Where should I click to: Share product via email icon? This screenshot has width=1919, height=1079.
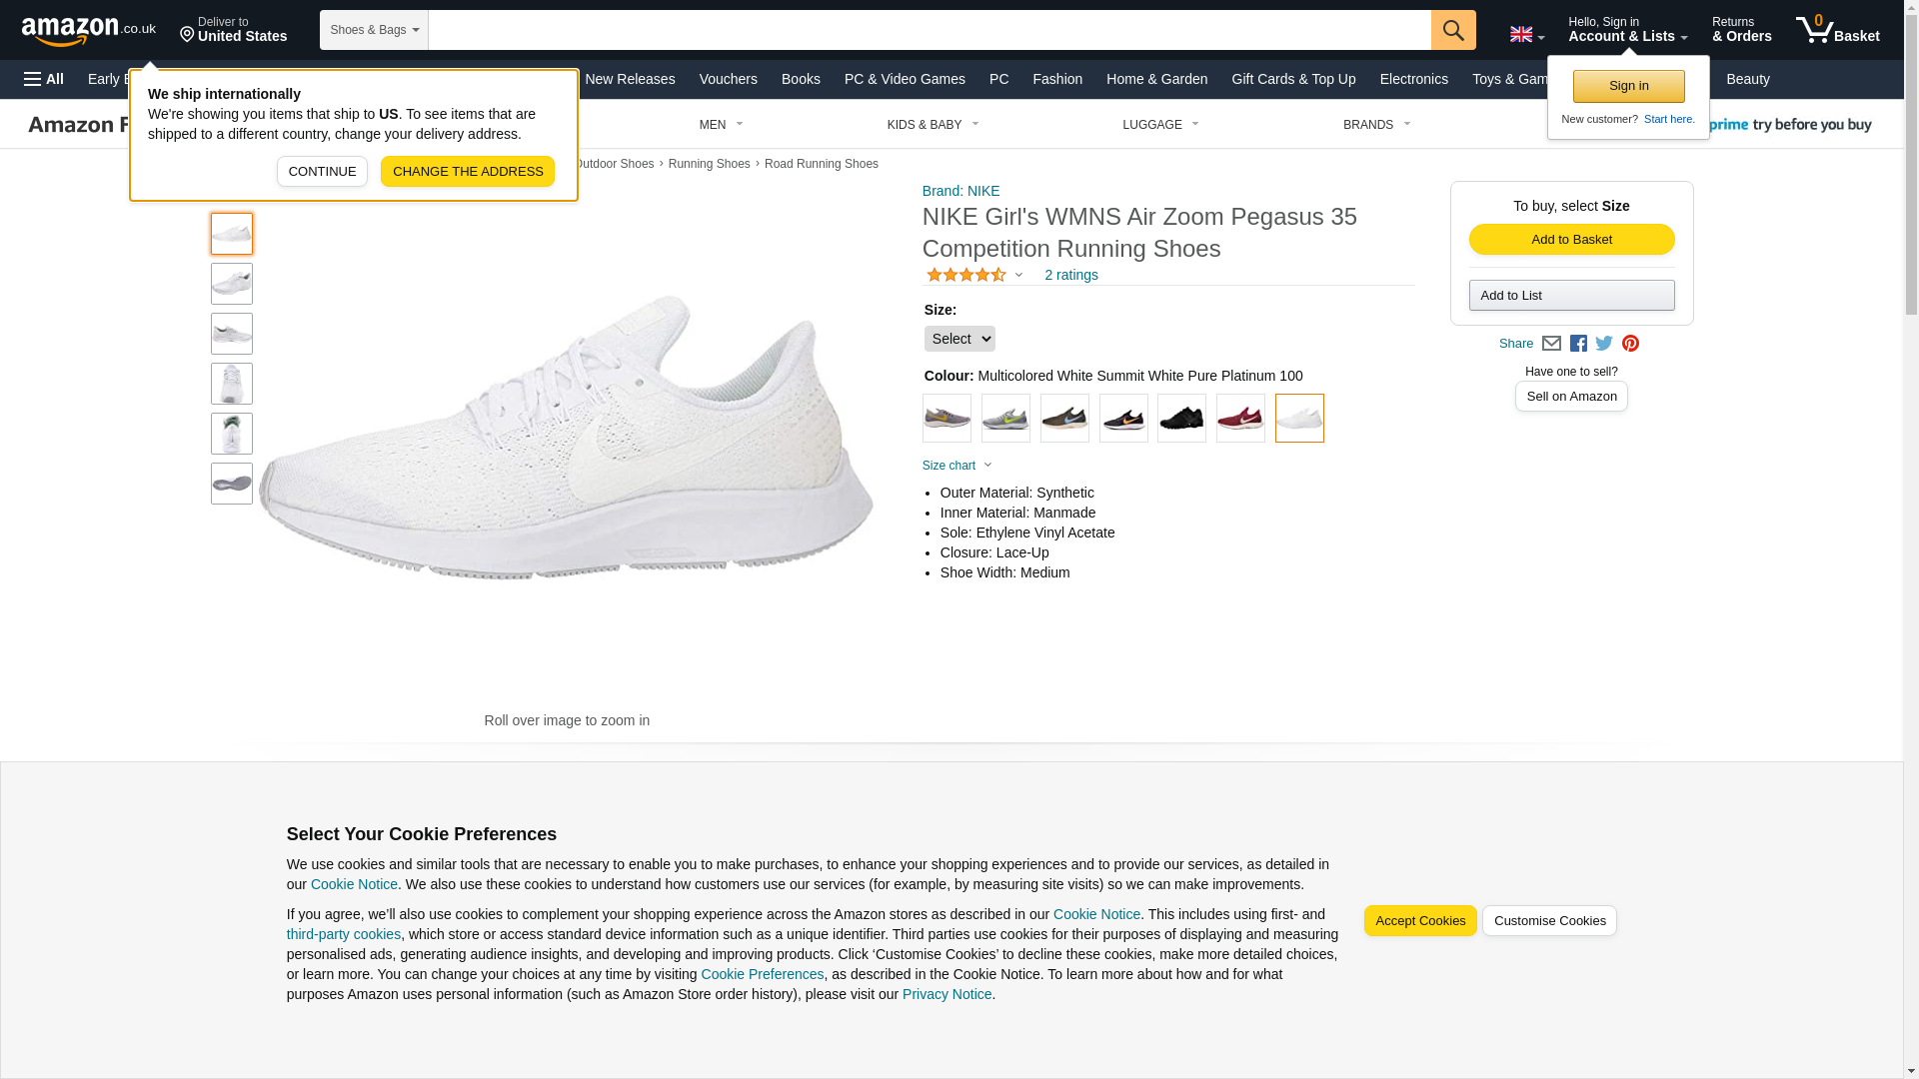tap(1551, 344)
